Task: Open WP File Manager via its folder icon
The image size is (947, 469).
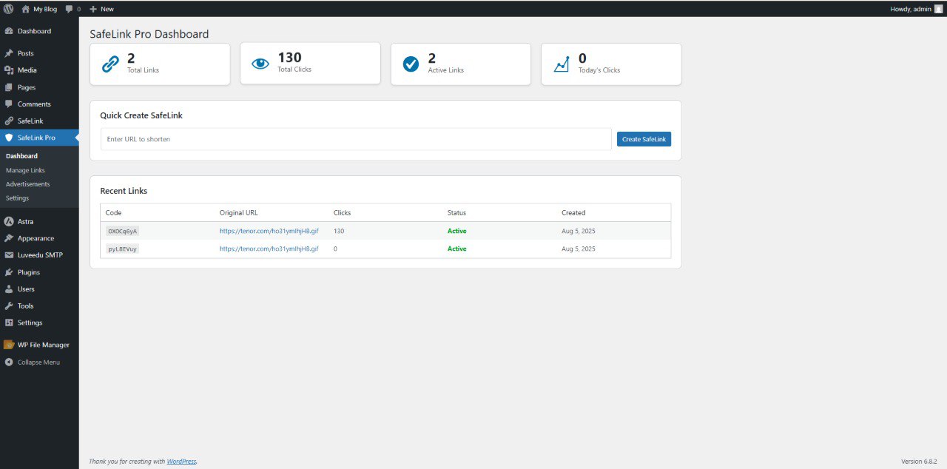Action: click(9, 345)
